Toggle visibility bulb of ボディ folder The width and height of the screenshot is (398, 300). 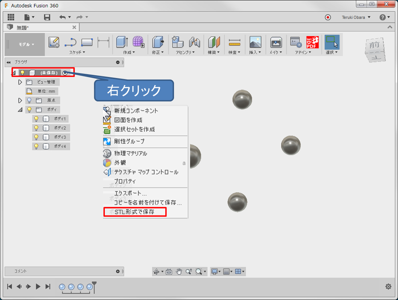(x=29, y=110)
